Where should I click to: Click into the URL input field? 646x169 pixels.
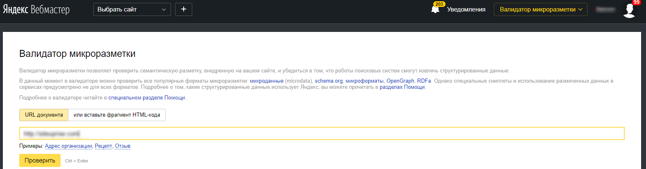(x=322, y=133)
